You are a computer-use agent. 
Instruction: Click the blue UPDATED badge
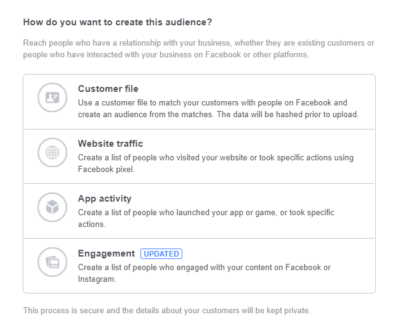click(161, 253)
